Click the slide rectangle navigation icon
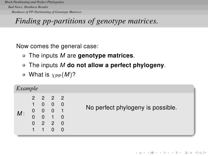 140,153
